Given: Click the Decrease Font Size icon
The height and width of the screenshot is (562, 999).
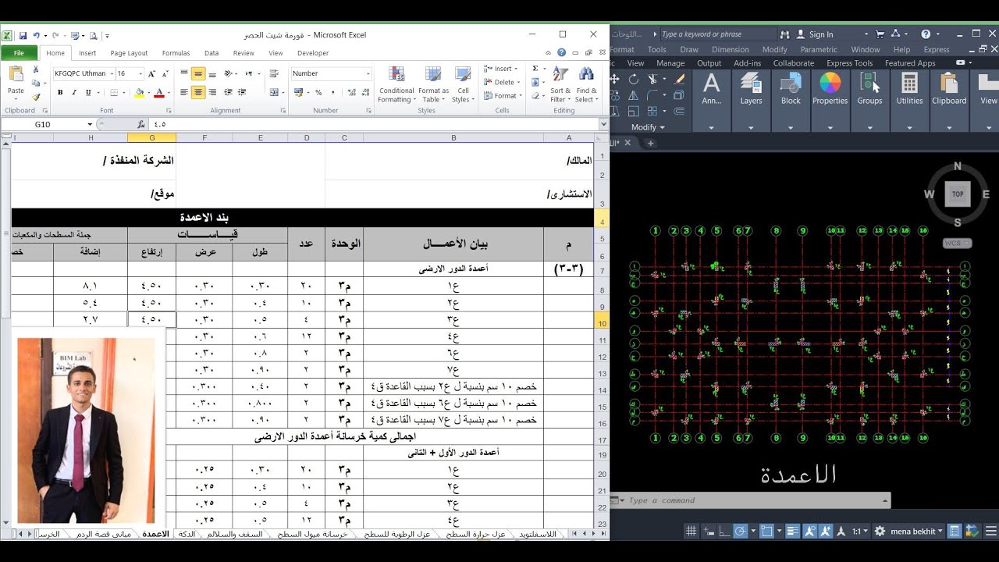Looking at the screenshot, I should pyautogui.click(x=165, y=73).
